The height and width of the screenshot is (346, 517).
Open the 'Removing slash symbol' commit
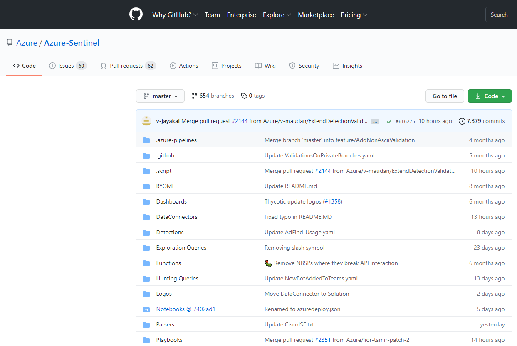[x=294, y=248]
